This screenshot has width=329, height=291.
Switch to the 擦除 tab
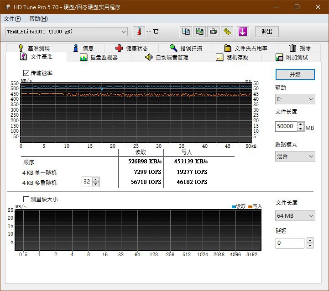point(299,48)
